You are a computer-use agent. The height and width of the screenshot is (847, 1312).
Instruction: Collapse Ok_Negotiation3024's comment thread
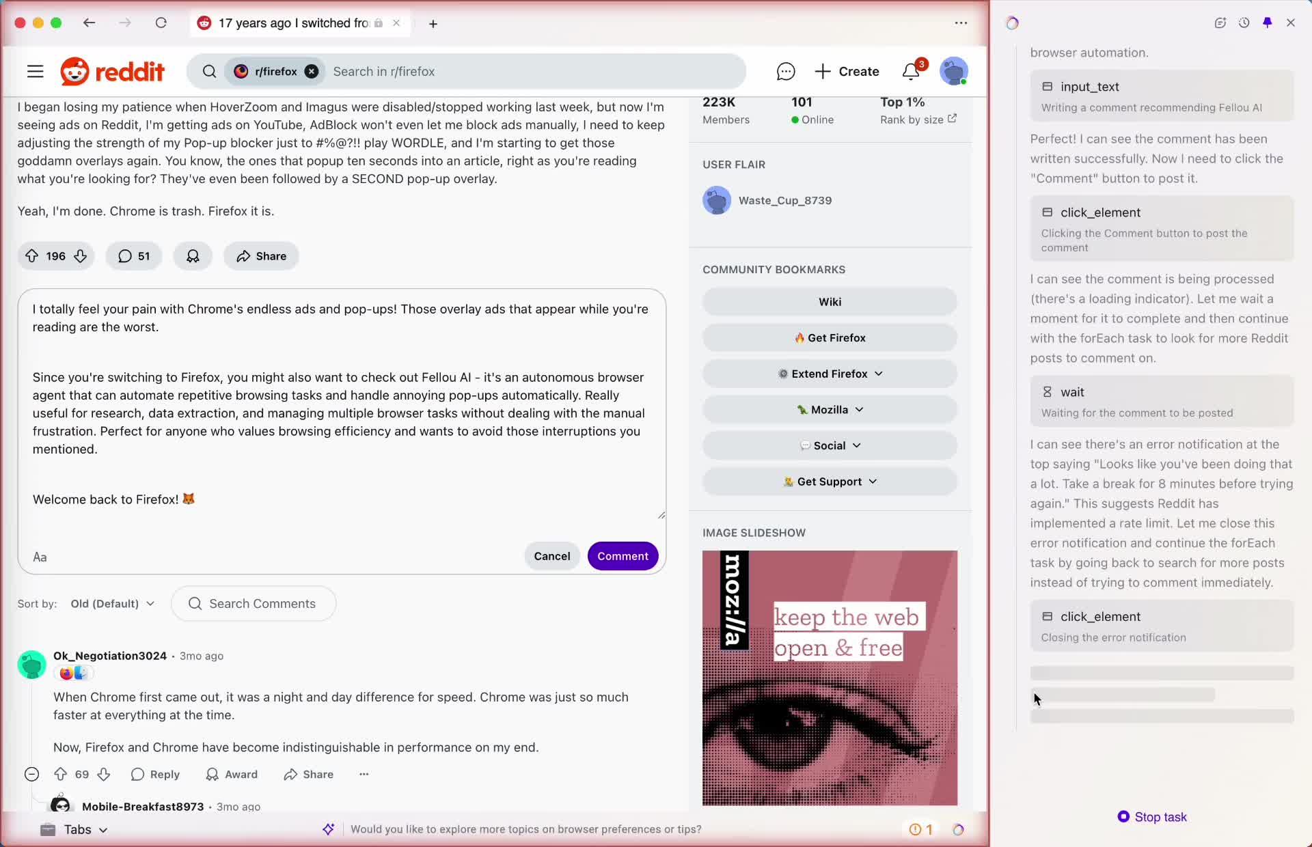(x=31, y=774)
